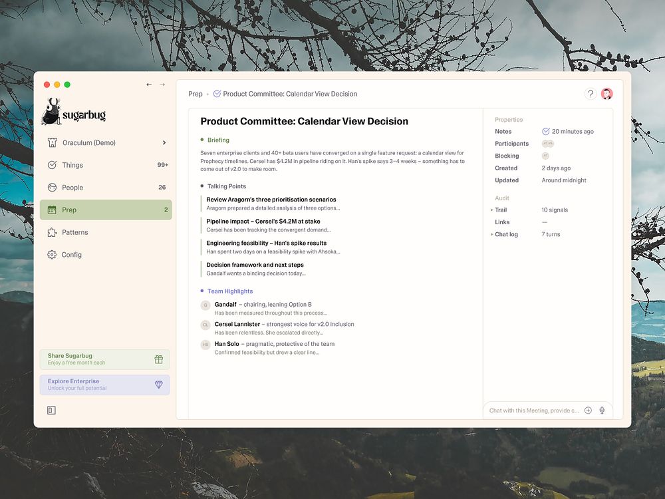Toggle the sidebar panel icon

click(x=51, y=411)
